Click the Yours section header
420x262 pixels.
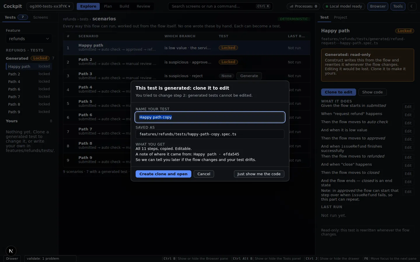(29, 121)
